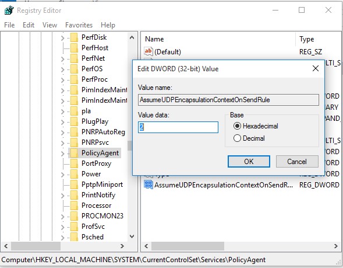Screen dimensions: 343x268
Task: Click the pla folder icon
Action: point(74,111)
